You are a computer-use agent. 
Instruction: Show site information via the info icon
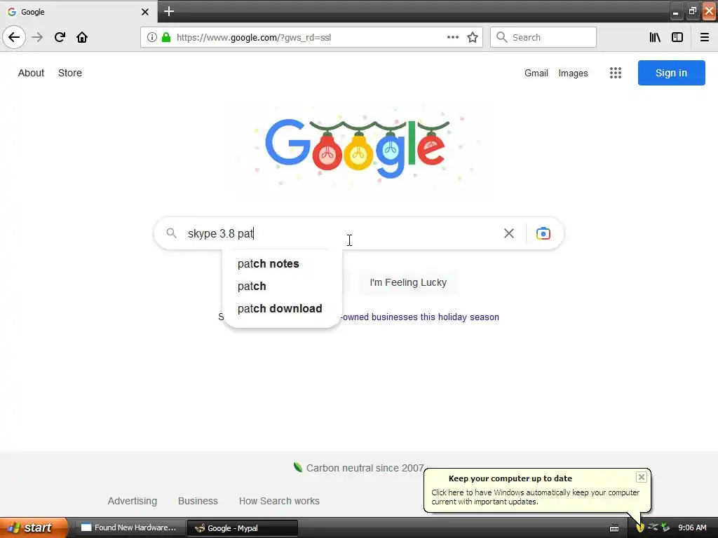point(152,37)
